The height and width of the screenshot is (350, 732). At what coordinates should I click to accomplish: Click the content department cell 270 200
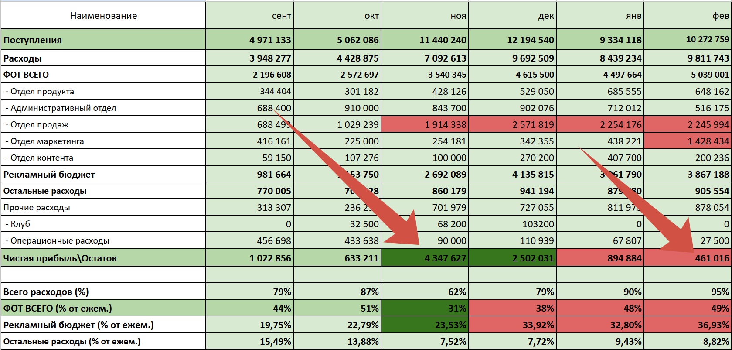(513, 158)
